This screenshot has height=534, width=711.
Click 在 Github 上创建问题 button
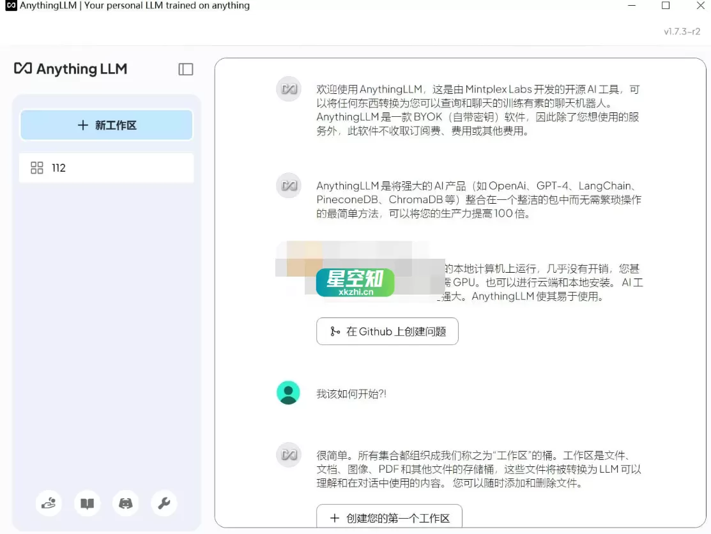coord(387,331)
